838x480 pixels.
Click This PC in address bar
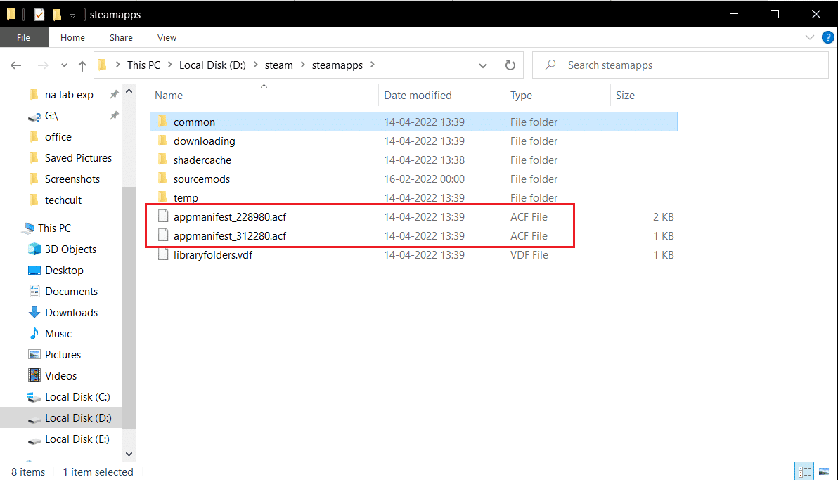143,65
